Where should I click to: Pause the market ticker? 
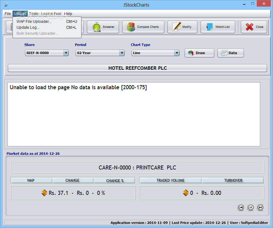[x=251, y=207]
